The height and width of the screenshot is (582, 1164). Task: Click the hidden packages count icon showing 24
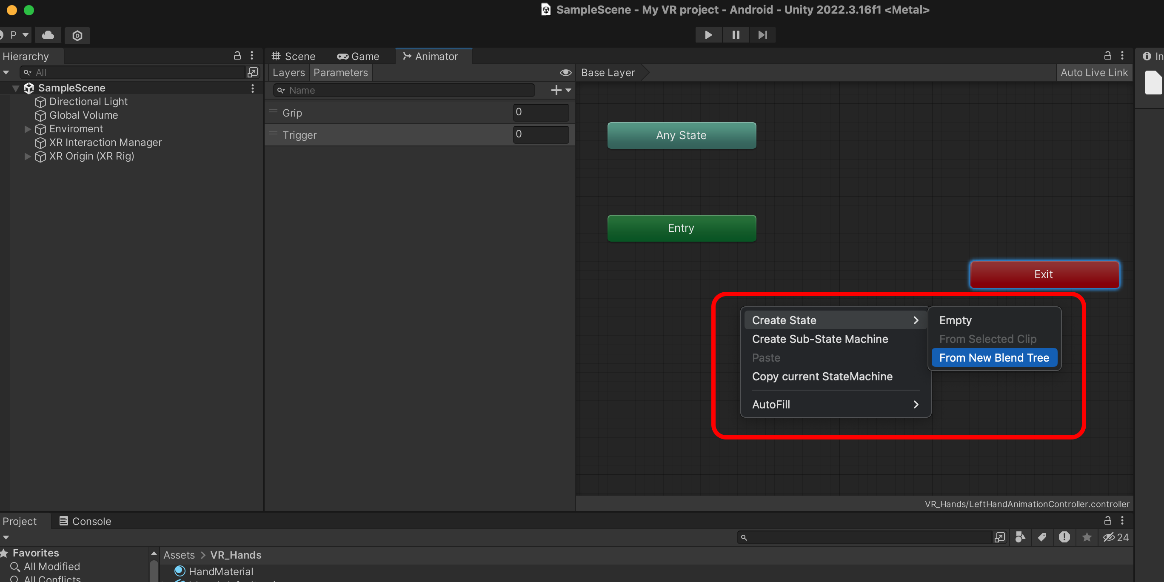[1115, 537]
